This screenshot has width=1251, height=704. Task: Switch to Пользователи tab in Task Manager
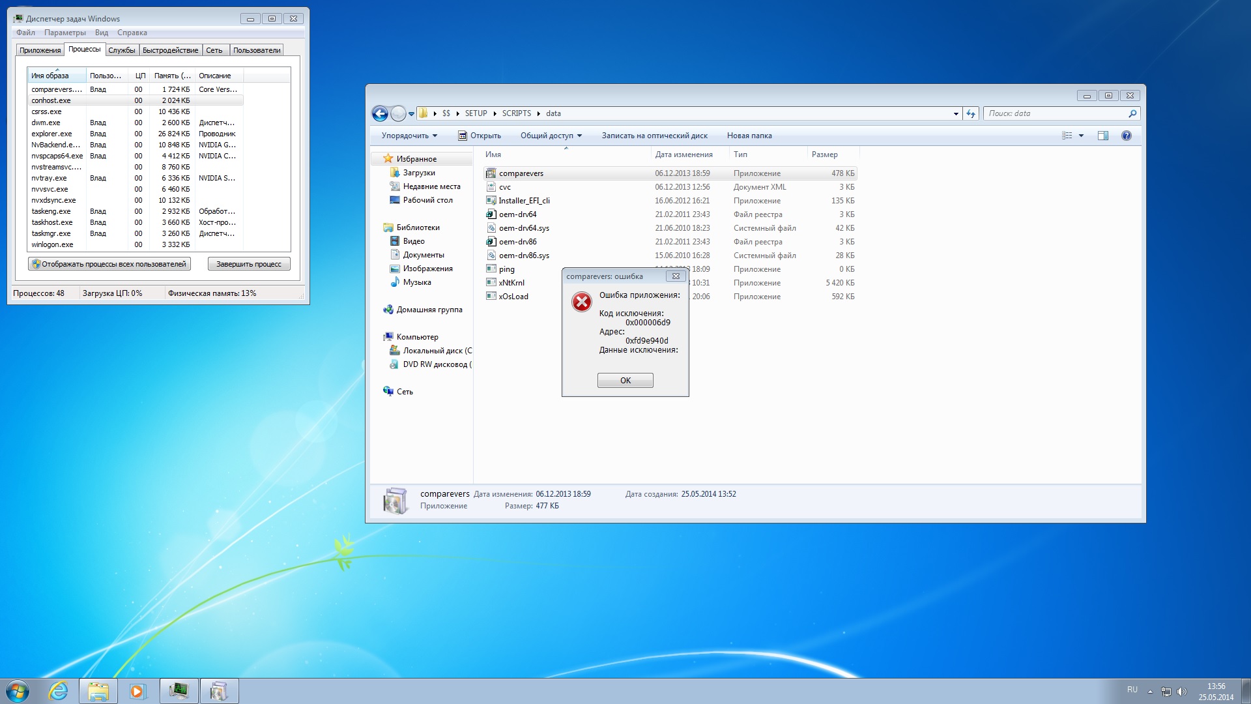point(257,50)
